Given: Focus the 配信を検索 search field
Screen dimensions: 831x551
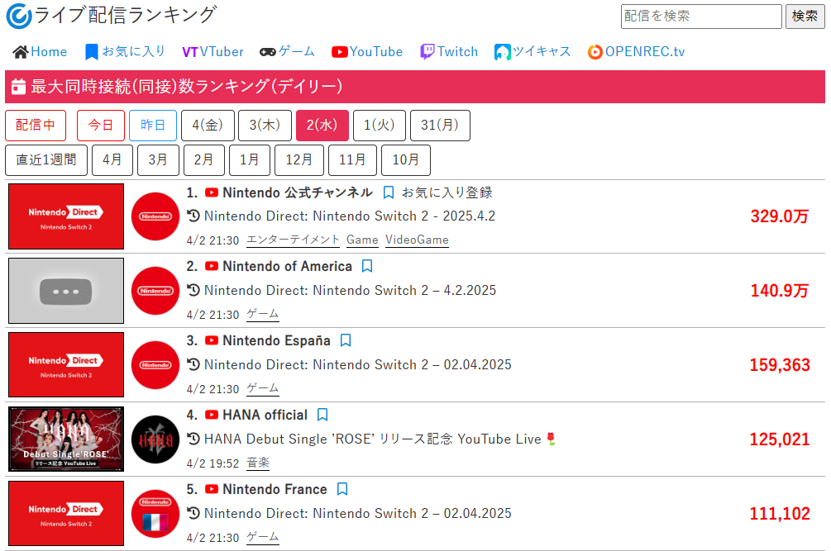Looking at the screenshot, I should click(x=700, y=17).
